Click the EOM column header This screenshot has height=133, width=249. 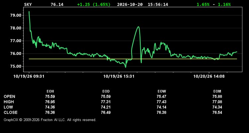tap(217, 91)
